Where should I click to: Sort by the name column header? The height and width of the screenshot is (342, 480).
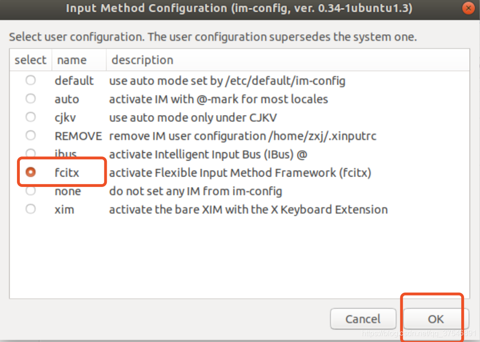point(79,60)
